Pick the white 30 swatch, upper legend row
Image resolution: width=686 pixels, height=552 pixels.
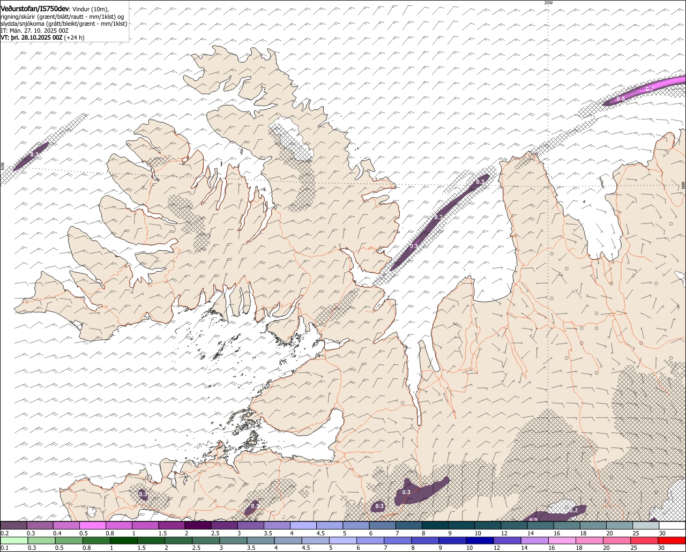click(x=673, y=525)
